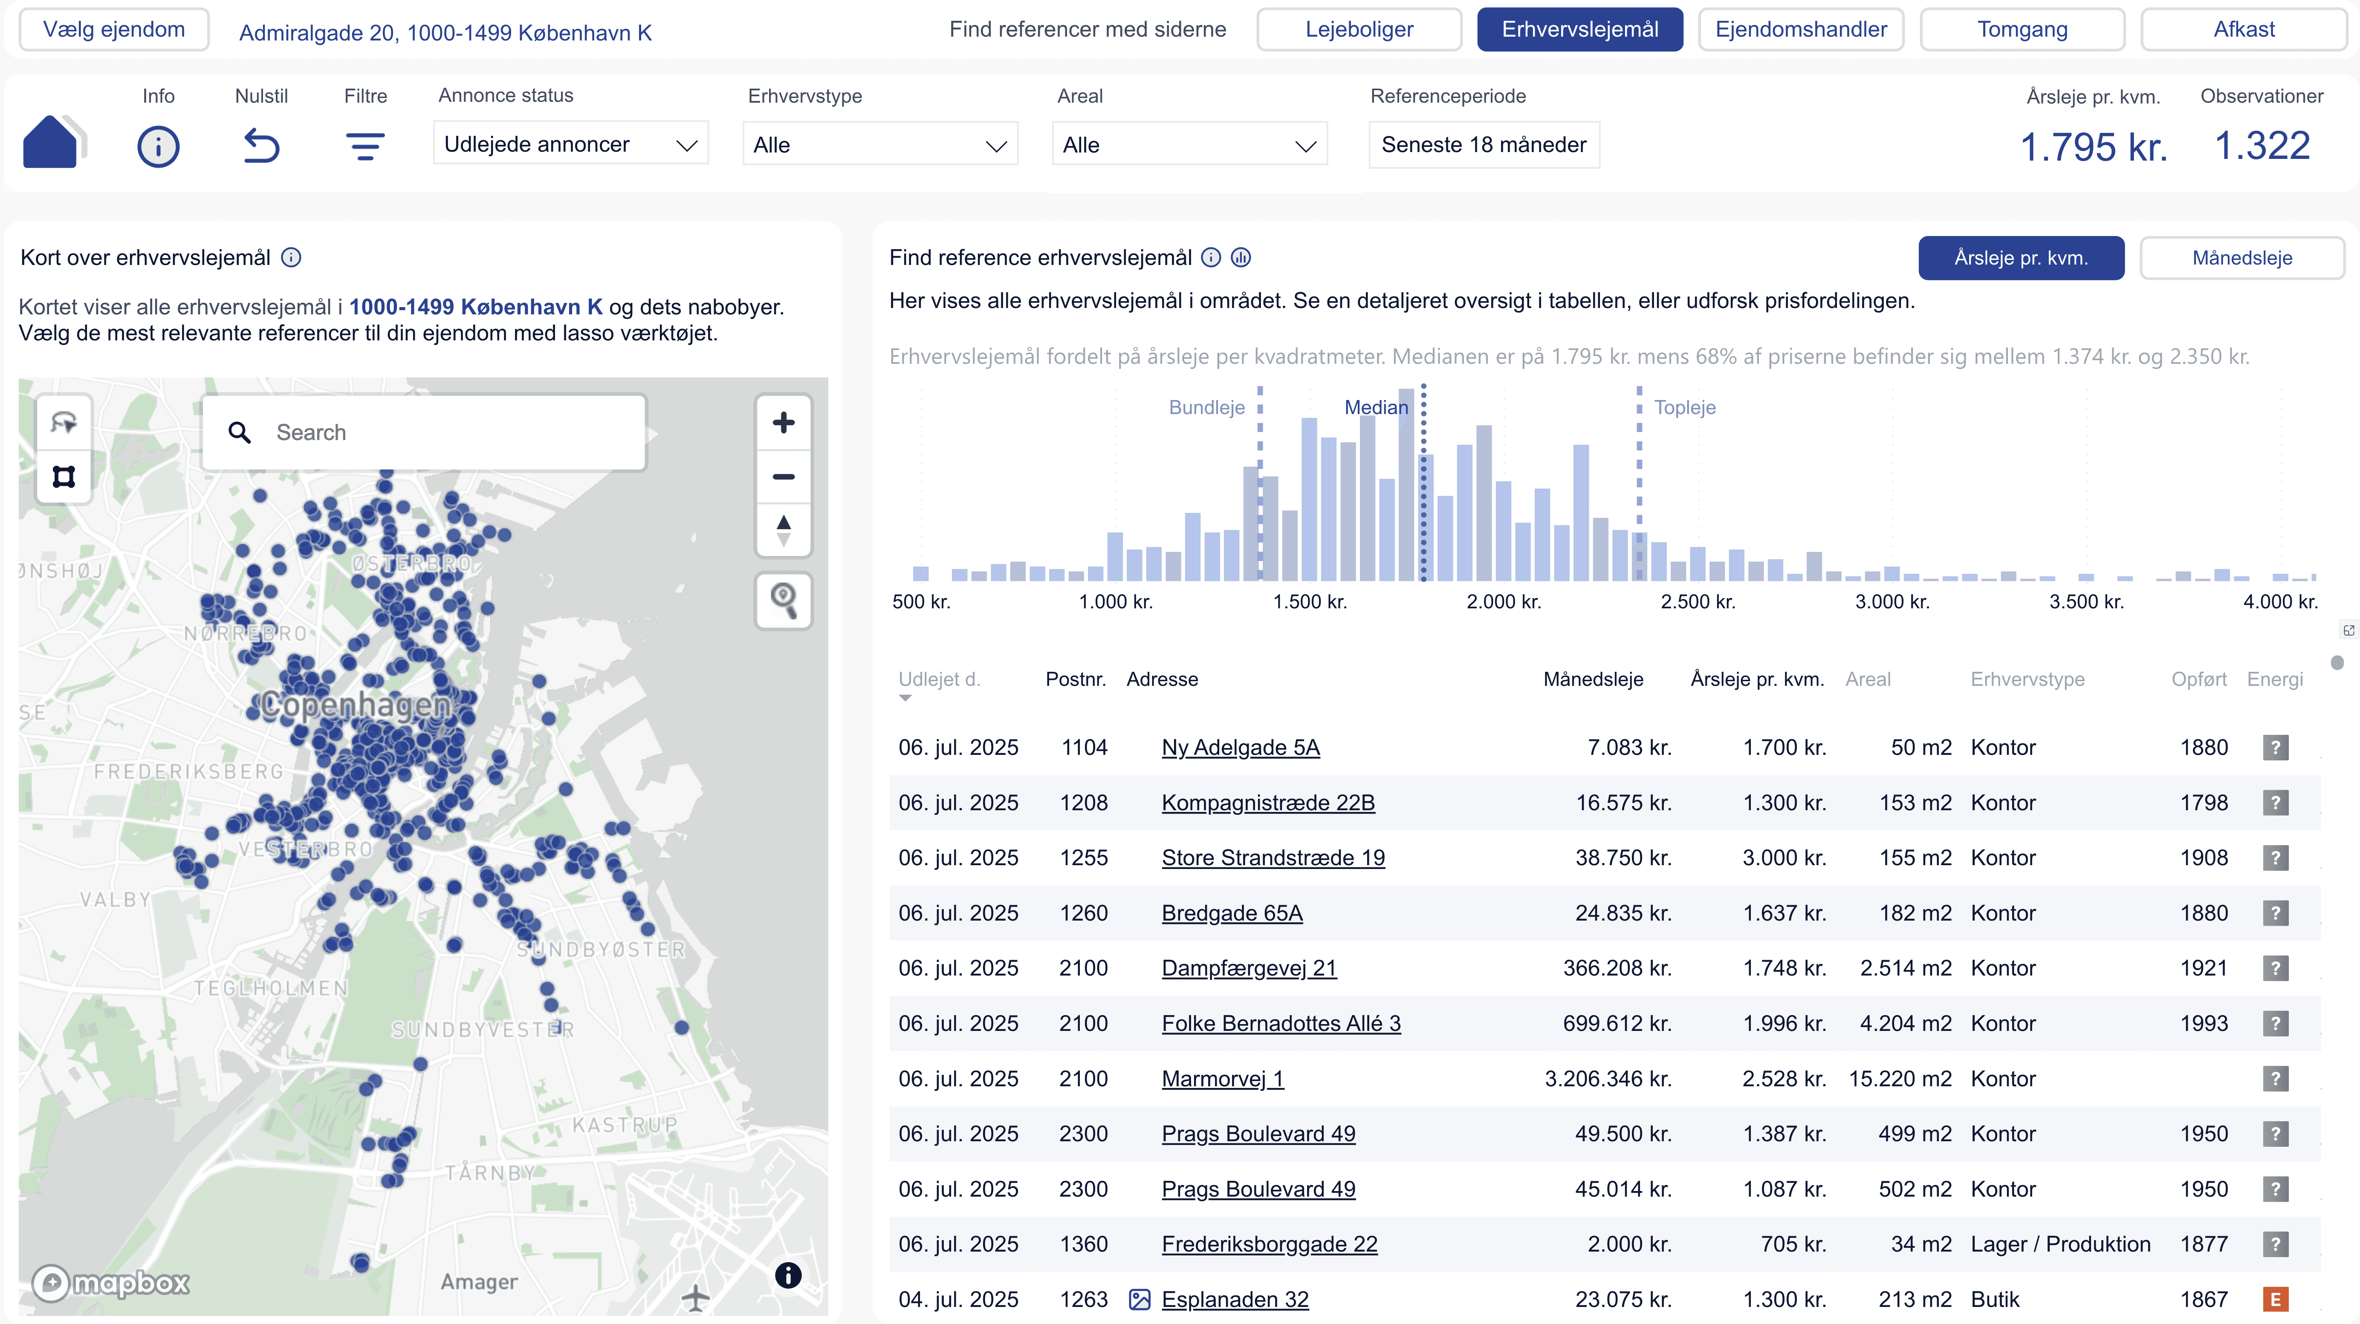Image resolution: width=2360 pixels, height=1324 pixels.
Task: Expand the Erhvervstype dropdown
Action: 879,145
